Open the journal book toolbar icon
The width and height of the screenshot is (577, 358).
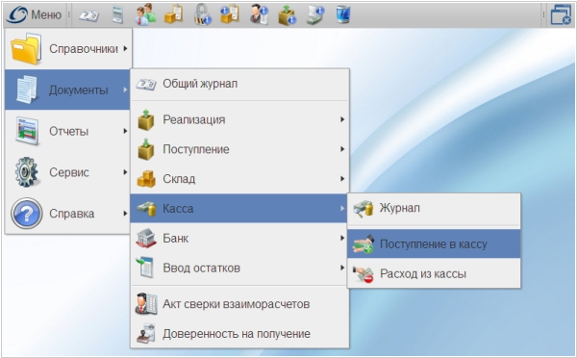[x=88, y=15]
